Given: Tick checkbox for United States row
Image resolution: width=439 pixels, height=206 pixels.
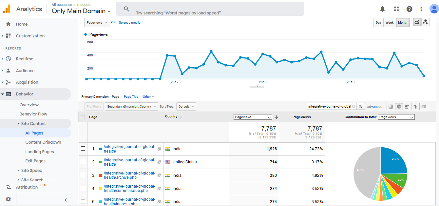Looking at the screenshot, I should tap(83, 162).
